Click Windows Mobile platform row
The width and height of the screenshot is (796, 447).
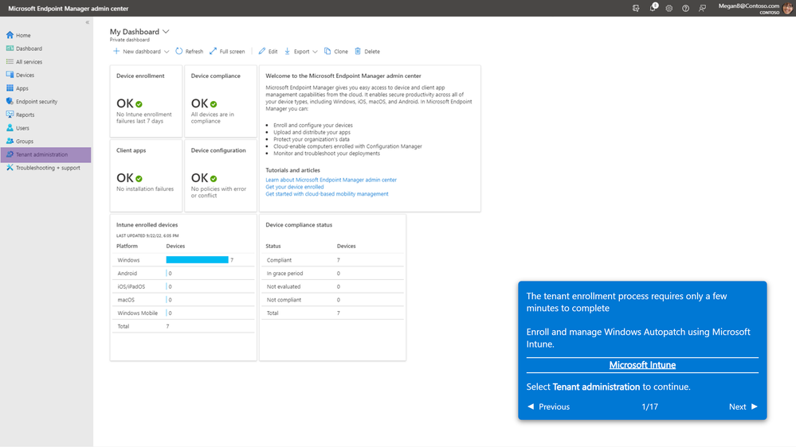(x=183, y=313)
